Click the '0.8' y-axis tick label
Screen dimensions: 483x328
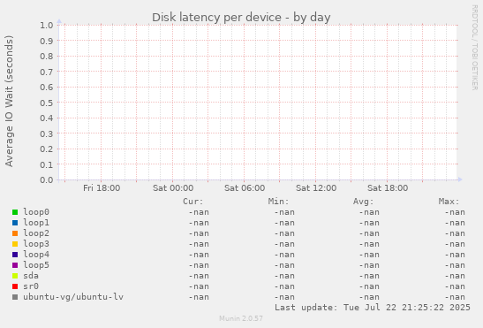47,57
